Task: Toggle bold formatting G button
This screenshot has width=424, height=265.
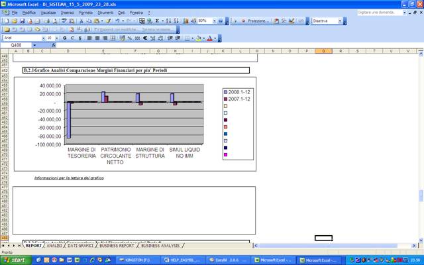Action: 64,38
